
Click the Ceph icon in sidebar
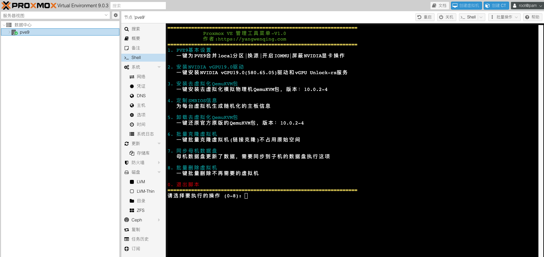pyautogui.click(x=127, y=220)
